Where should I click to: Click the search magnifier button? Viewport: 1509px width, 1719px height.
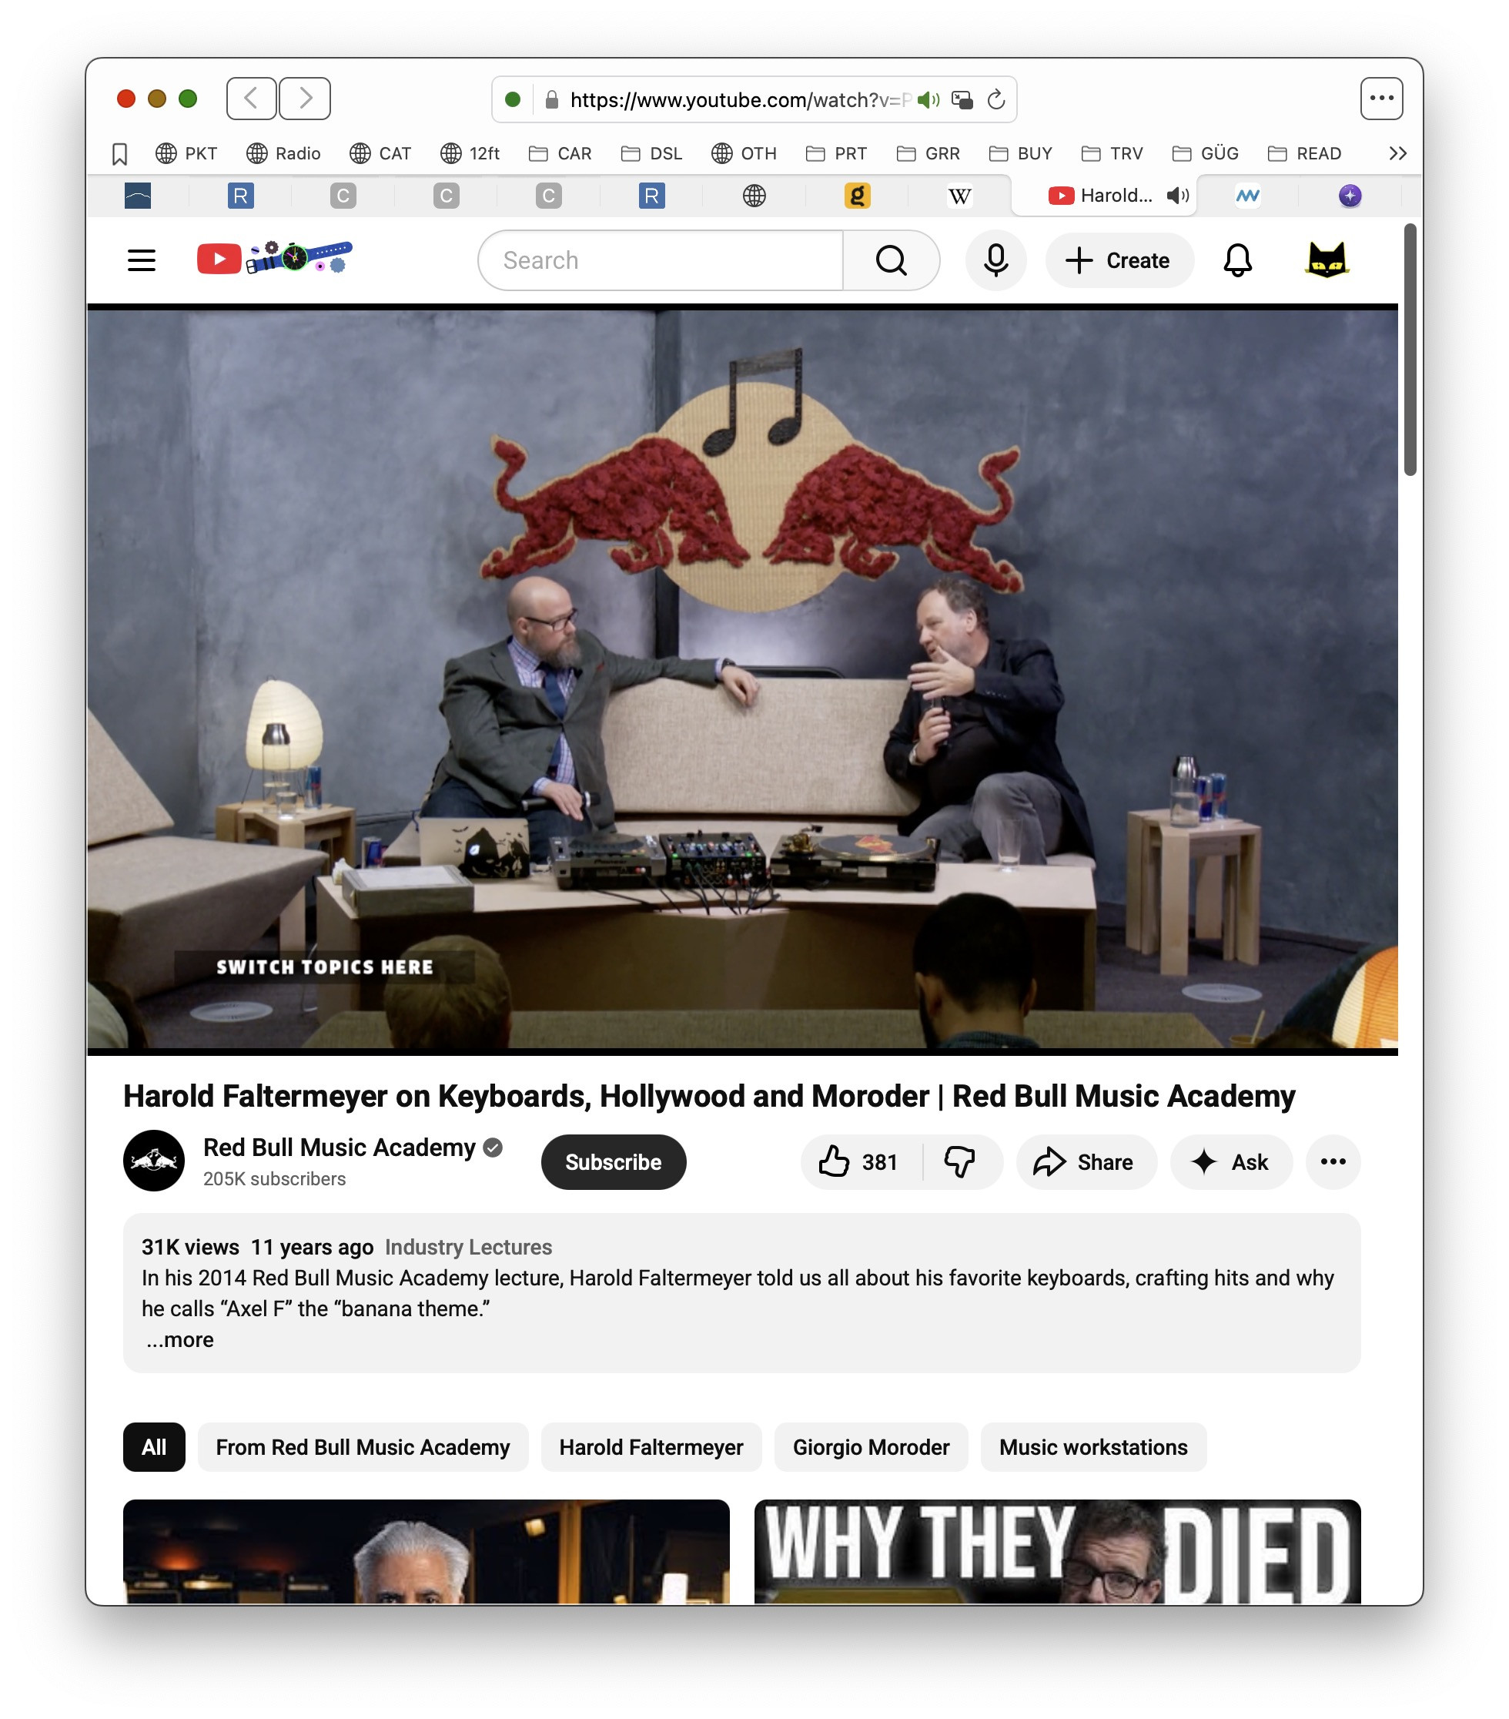[890, 261]
